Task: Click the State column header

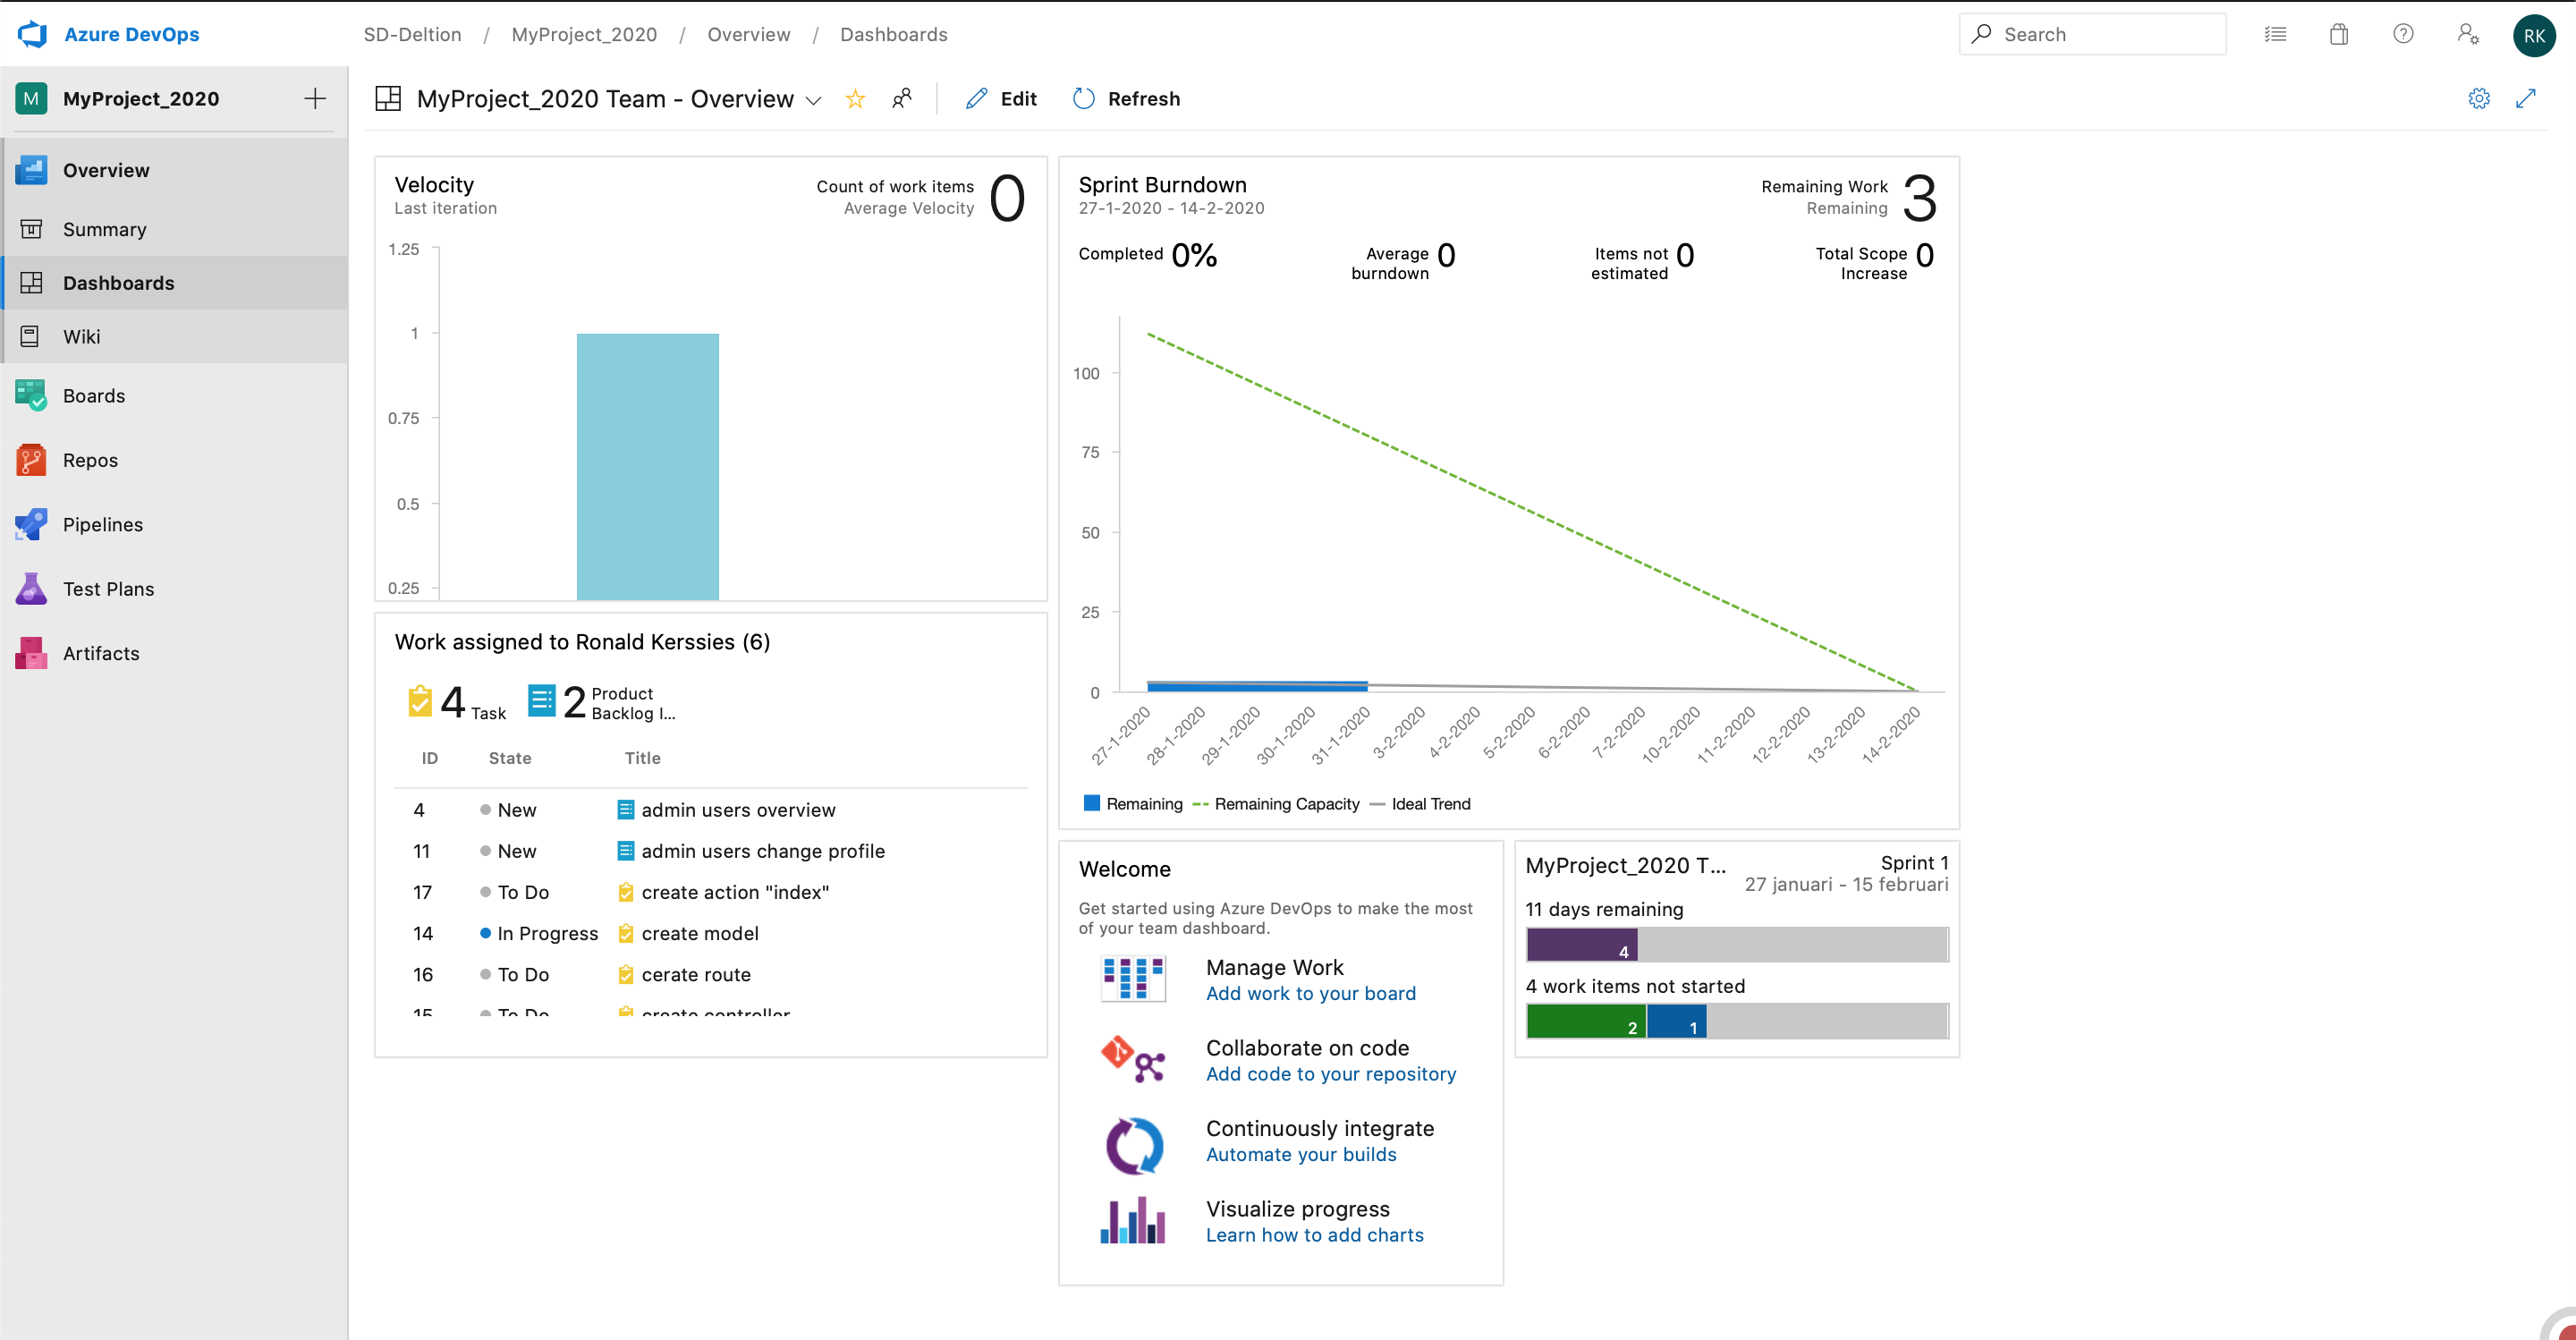Action: point(510,758)
